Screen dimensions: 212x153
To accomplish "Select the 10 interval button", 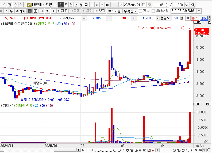I will tap(107, 5).
